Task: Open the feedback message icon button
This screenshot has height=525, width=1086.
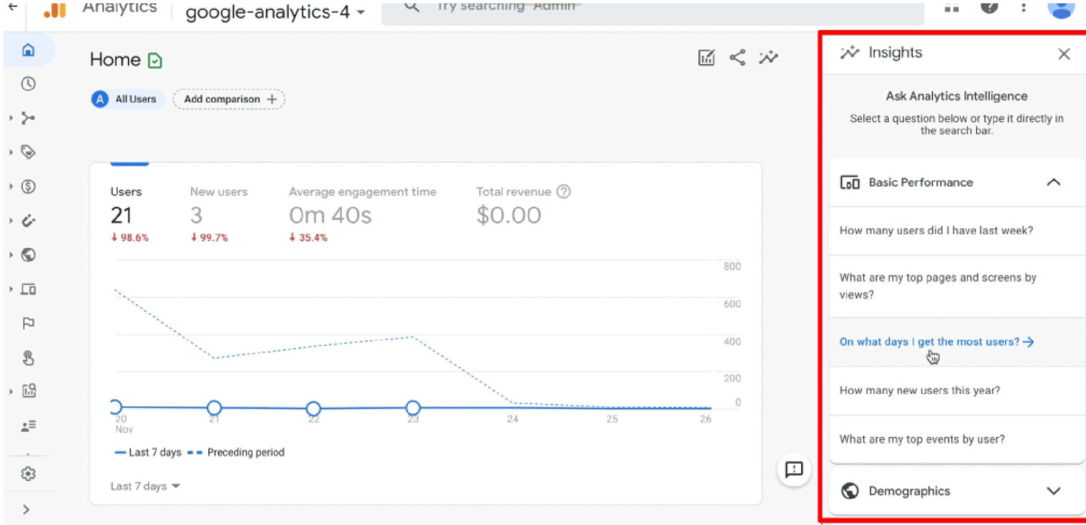Action: [794, 469]
